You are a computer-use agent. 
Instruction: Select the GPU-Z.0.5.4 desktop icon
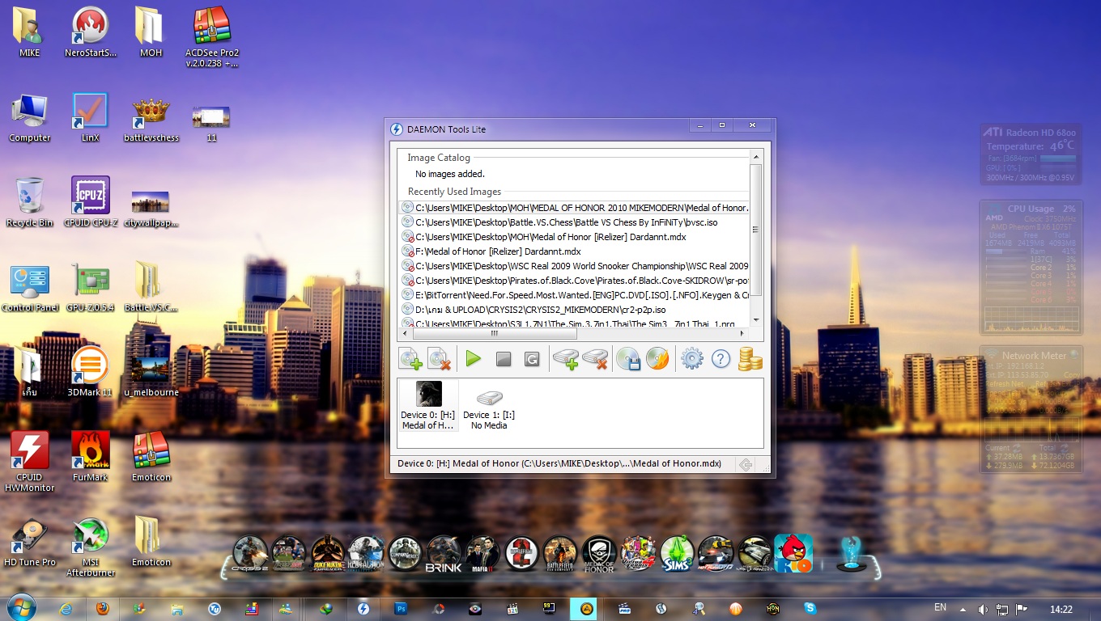point(91,287)
